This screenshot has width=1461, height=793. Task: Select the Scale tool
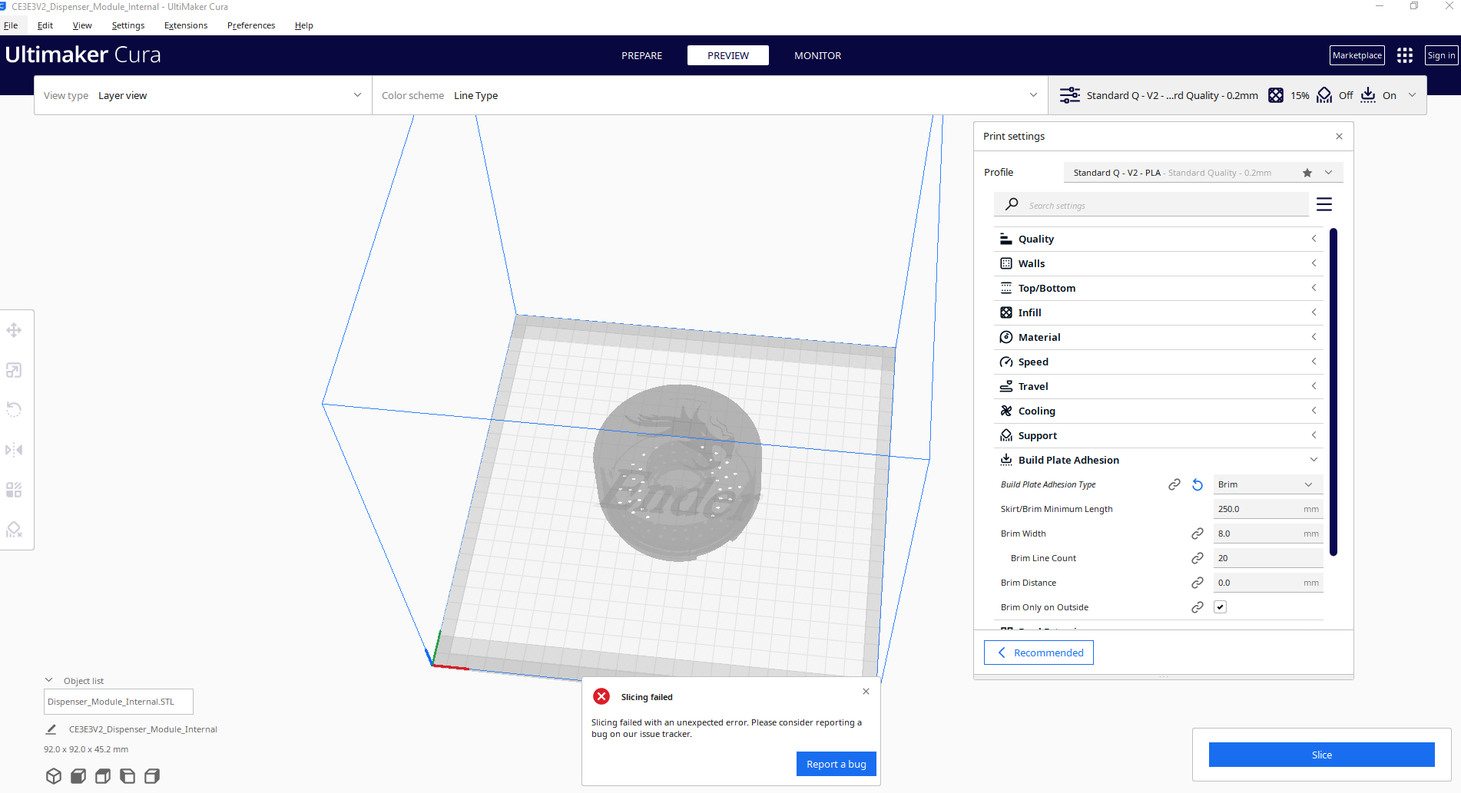[x=14, y=370]
